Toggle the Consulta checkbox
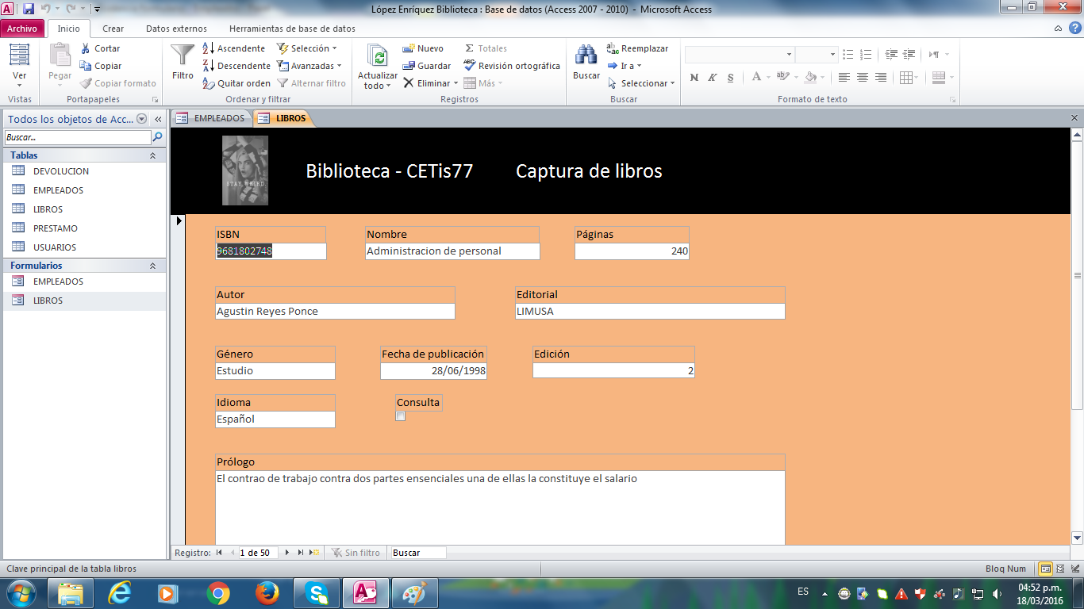The height and width of the screenshot is (609, 1084). (401, 416)
